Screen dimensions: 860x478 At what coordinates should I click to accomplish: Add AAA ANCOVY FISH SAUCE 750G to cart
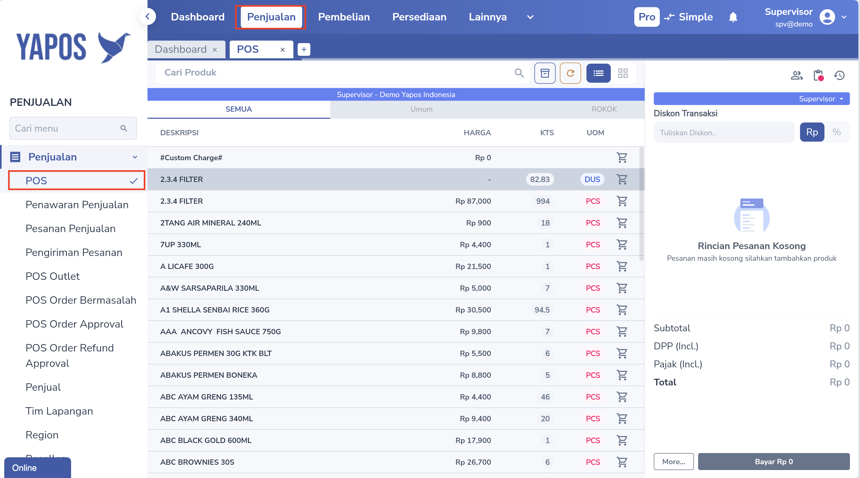tap(622, 332)
